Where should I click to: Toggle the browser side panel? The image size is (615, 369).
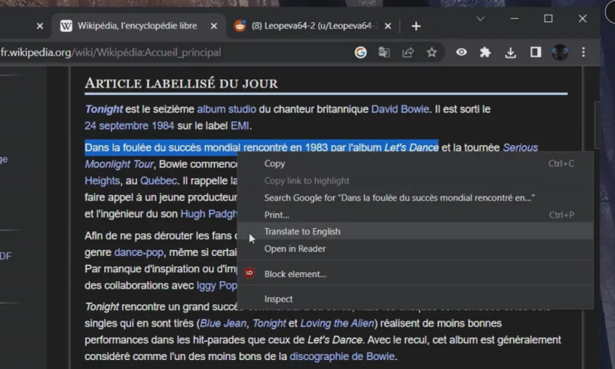tap(535, 52)
